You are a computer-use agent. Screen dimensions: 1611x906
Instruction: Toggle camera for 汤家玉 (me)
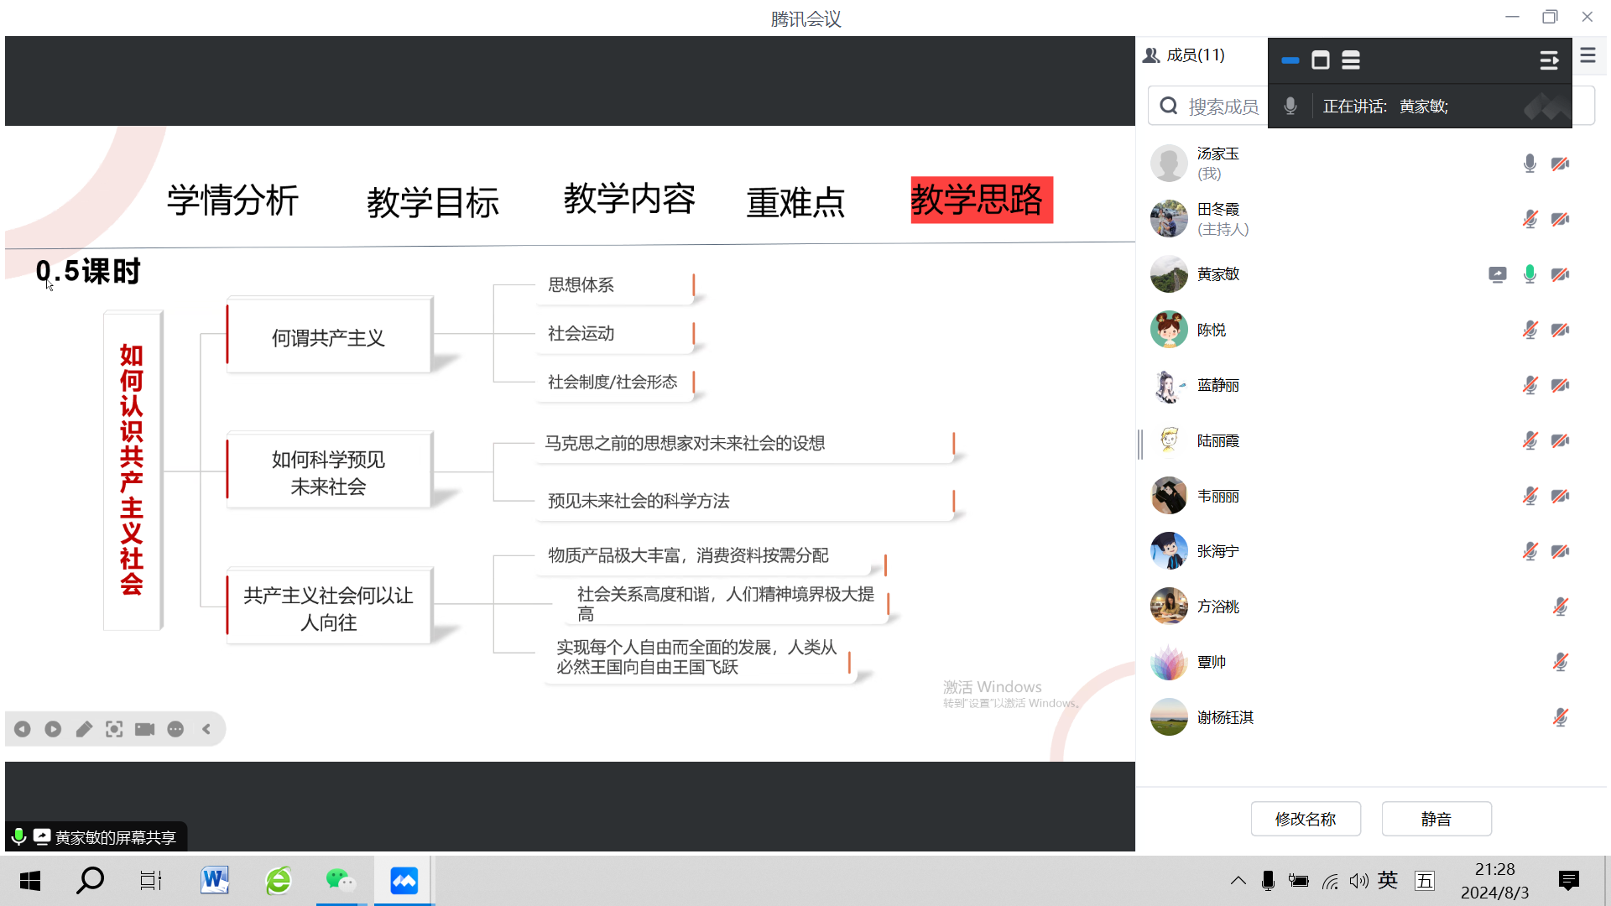[1561, 164]
